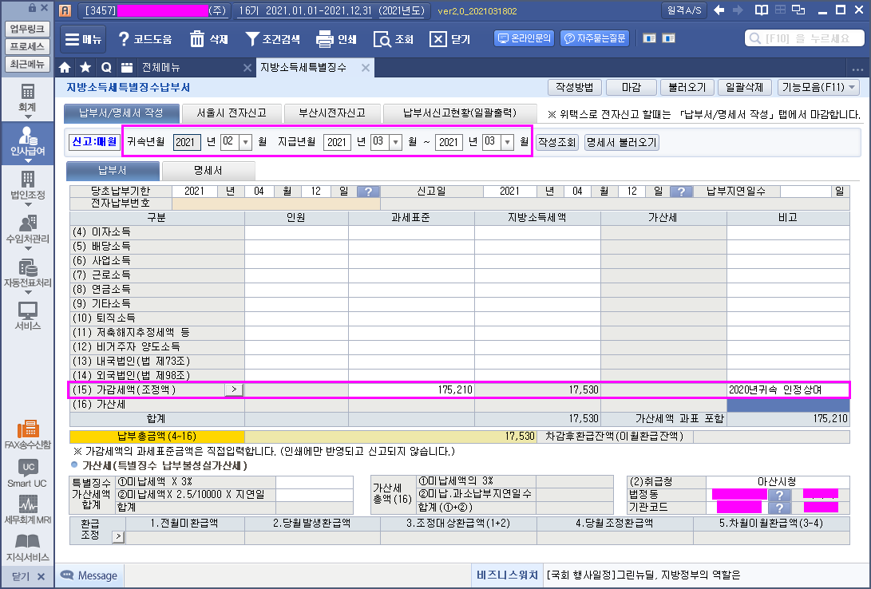Screen dimensions: 871x589
Task: Focus the F10 search box
Action: (805, 38)
